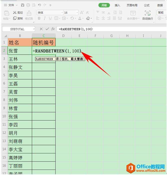Image resolution: width=167 pixels, height=175 pixels.
Task: Click the distributed alignment icon
Action: [x=120, y=18]
